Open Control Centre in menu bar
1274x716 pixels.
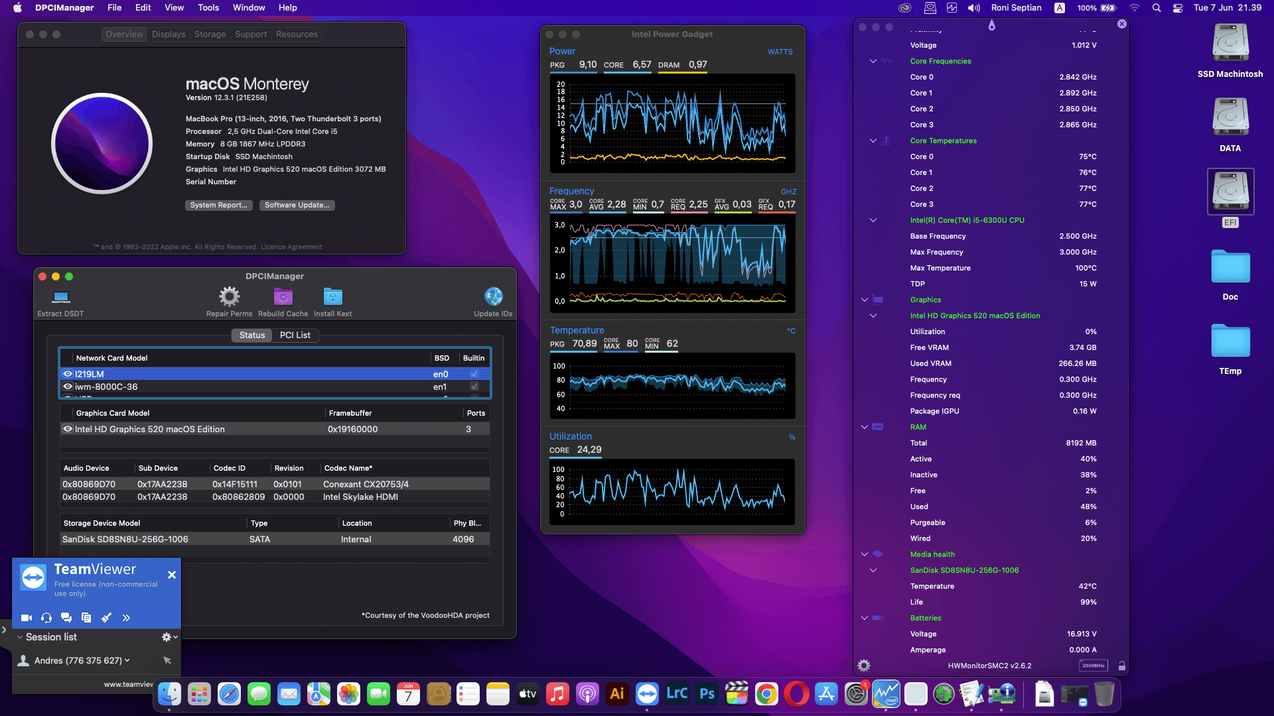coord(1177,8)
